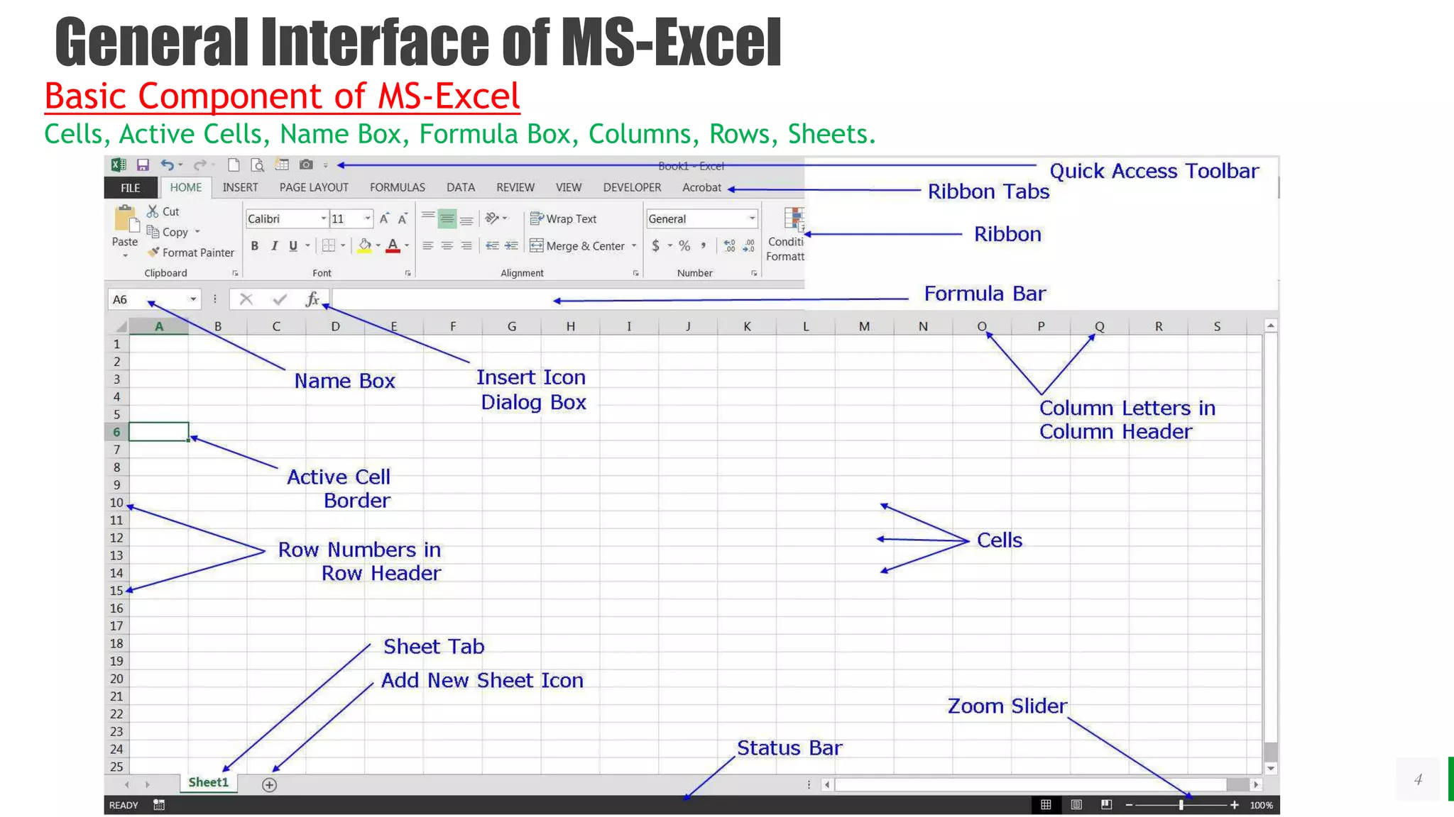Screen dimensions: 1454x817
Task: Align cell text to the right
Action: (x=466, y=246)
